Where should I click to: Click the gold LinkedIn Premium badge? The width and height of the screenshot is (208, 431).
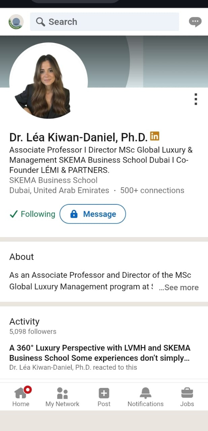[x=154, y=136]
